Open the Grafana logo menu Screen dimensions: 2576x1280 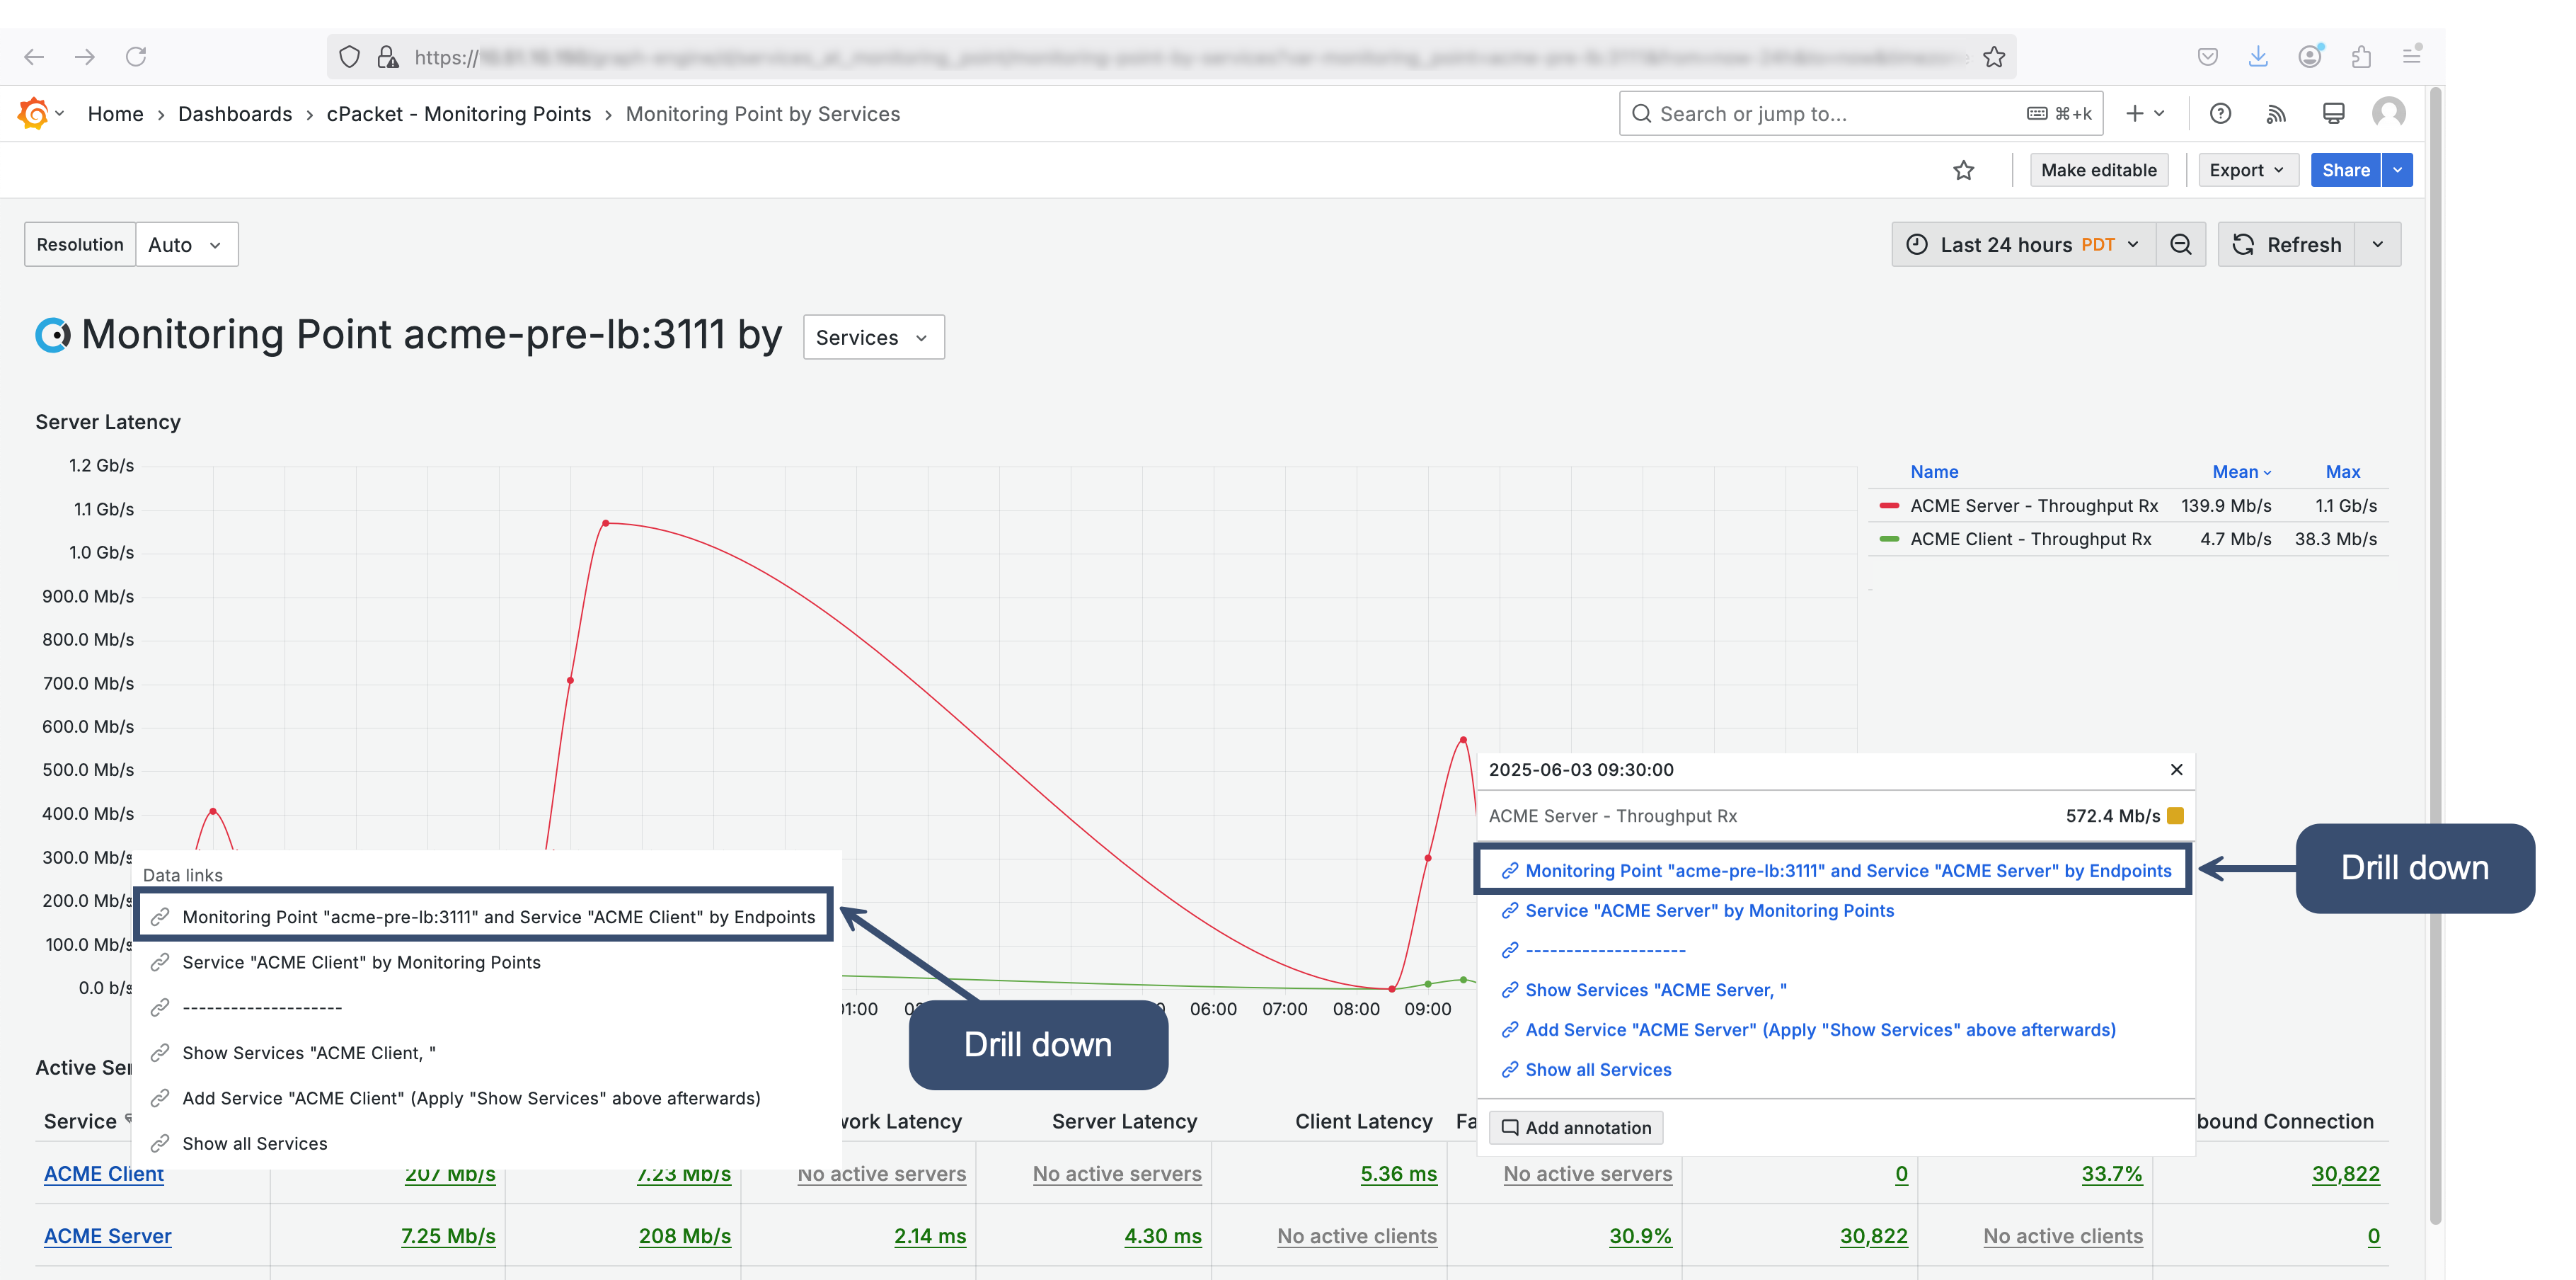pyautogui.click(x=40, y=114)
